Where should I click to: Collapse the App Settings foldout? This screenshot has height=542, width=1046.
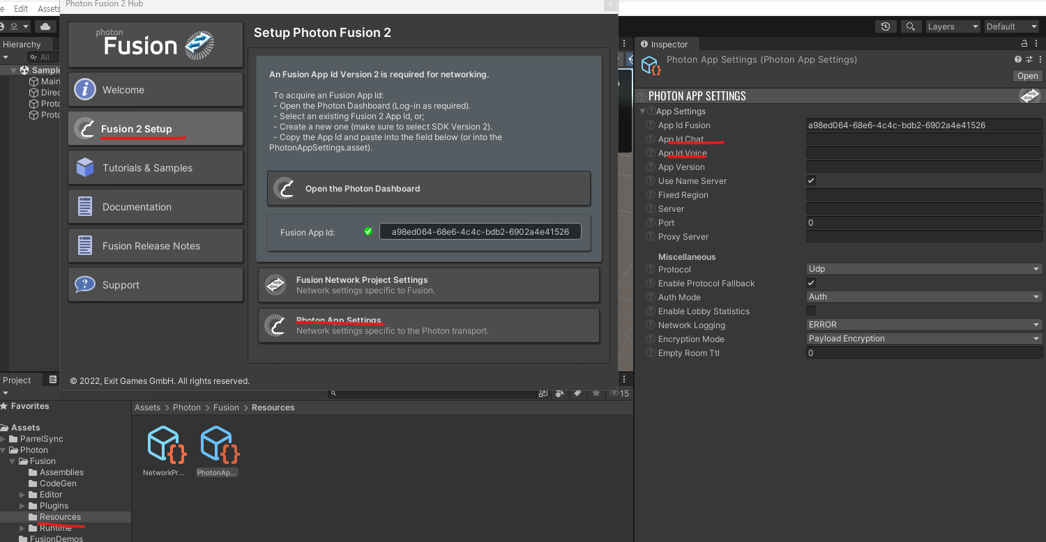point(642,111)
